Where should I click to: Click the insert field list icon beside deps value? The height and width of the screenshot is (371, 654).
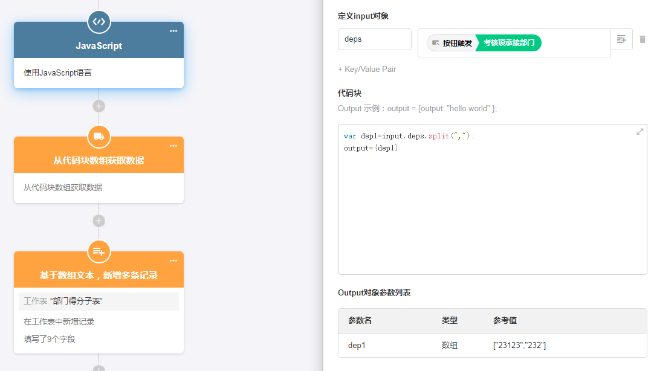(621, 39)
